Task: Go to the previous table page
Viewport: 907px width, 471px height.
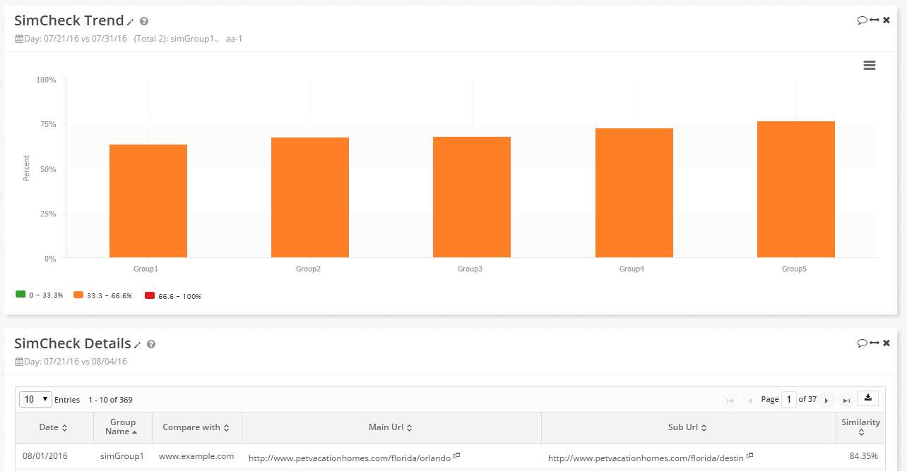Action: [749, 400]
